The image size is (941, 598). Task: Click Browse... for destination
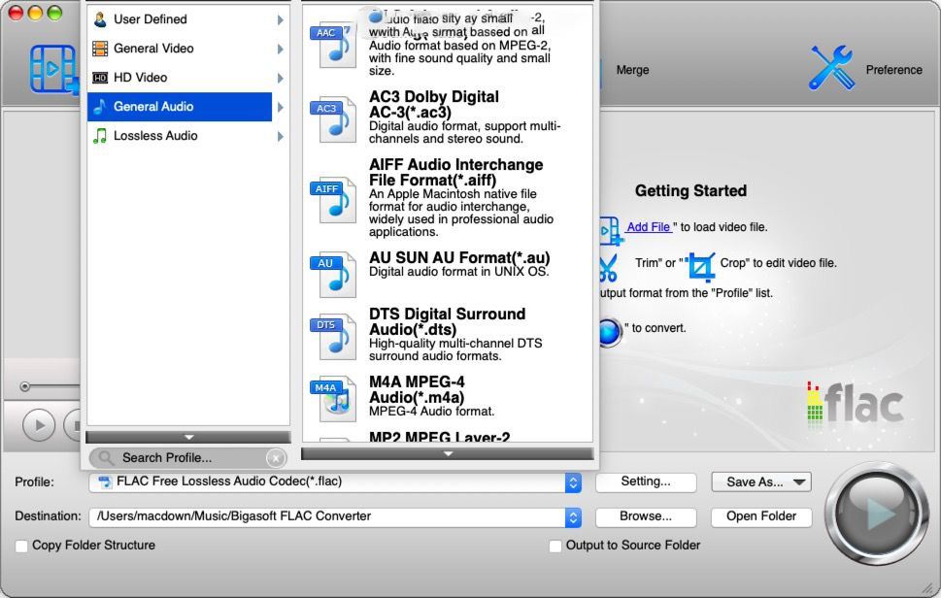(x=646, y=516)
